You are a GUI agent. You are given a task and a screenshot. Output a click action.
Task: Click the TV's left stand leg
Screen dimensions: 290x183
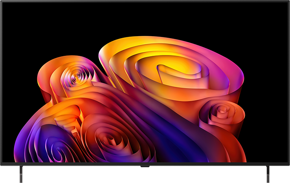tap(21, 174)
